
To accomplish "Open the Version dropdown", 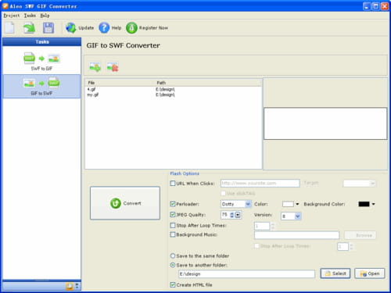I will [297, 216].
